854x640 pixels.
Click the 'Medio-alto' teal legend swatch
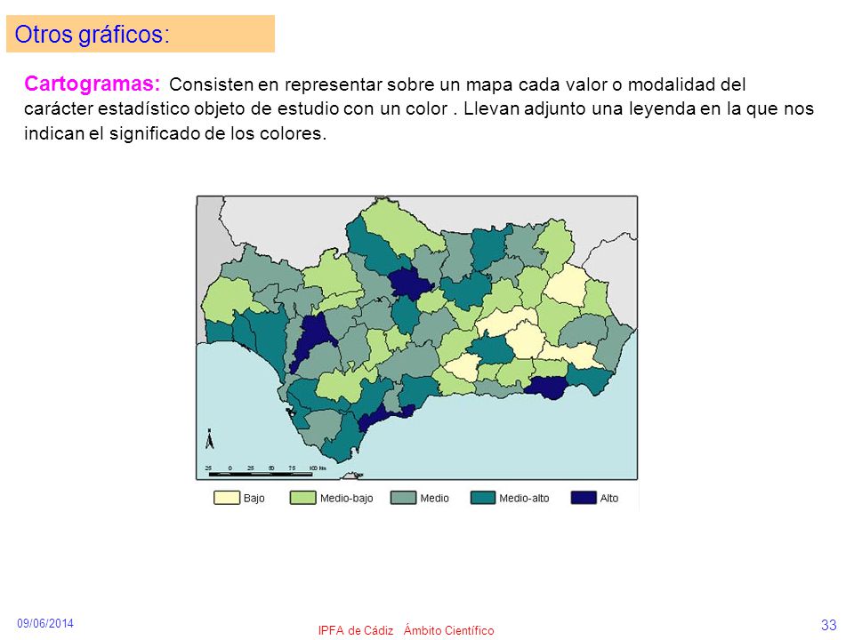(483, 498)
